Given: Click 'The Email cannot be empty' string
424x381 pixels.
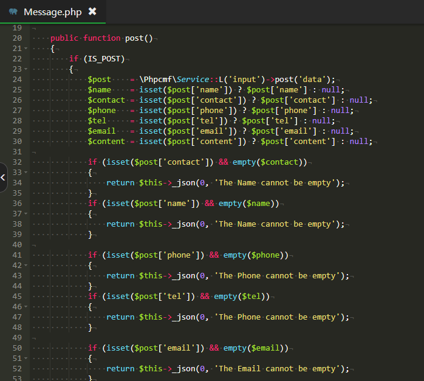Looking at the screenshot, I should (x=277, y=369).
